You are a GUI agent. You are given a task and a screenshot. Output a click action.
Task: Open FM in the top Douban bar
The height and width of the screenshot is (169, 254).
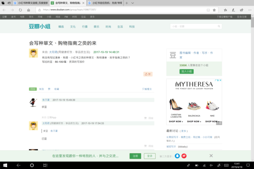click(66, 17)
